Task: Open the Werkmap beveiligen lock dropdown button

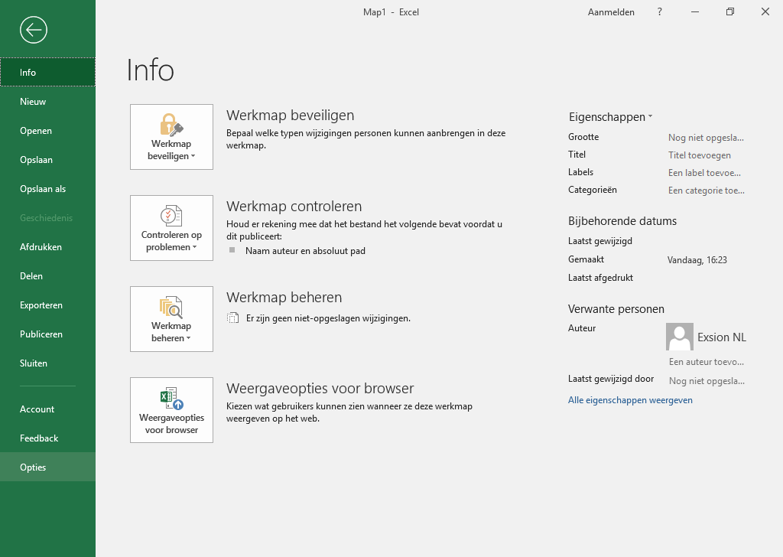Action: click(171, 137)
